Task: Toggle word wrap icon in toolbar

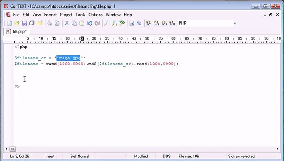Action: [132, 23]
